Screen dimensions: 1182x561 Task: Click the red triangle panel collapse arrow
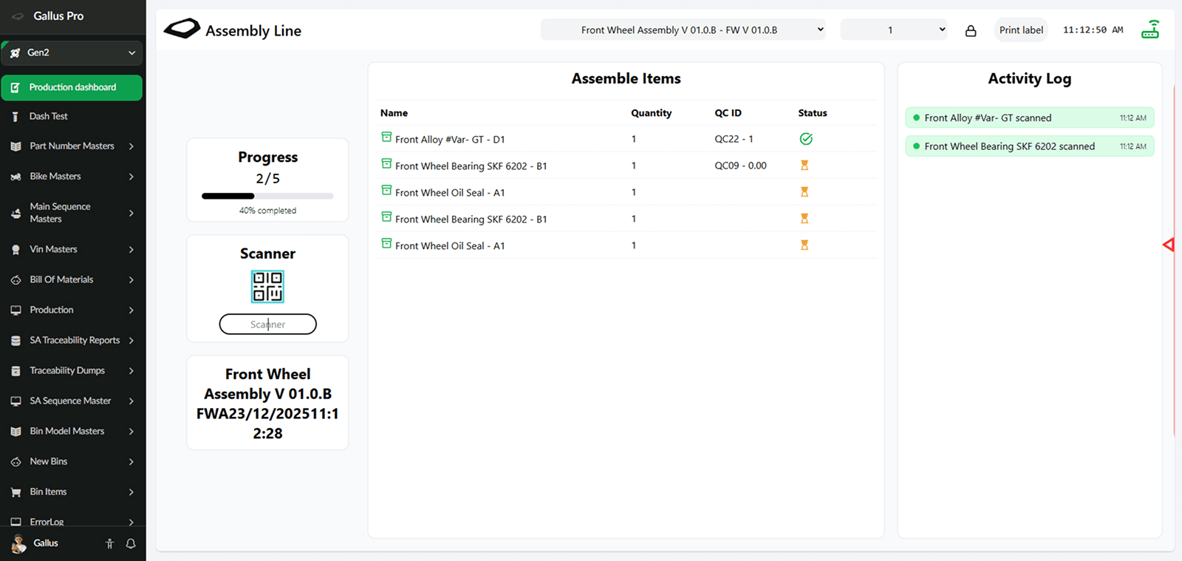point(1168,245)
